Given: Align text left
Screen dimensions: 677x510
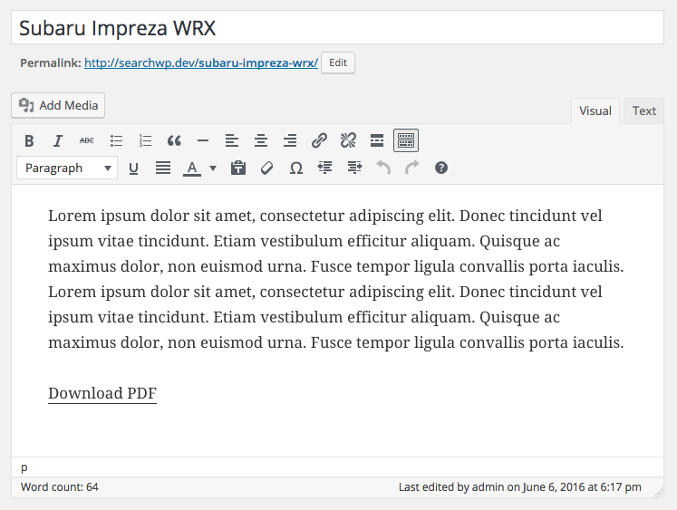Looking at the screenshot, I should pos(232,140).
